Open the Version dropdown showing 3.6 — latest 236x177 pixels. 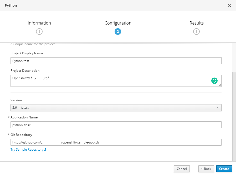116,108
